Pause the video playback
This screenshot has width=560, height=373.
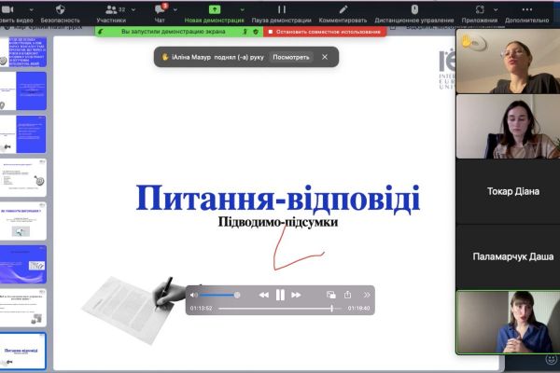pos(280,295)
